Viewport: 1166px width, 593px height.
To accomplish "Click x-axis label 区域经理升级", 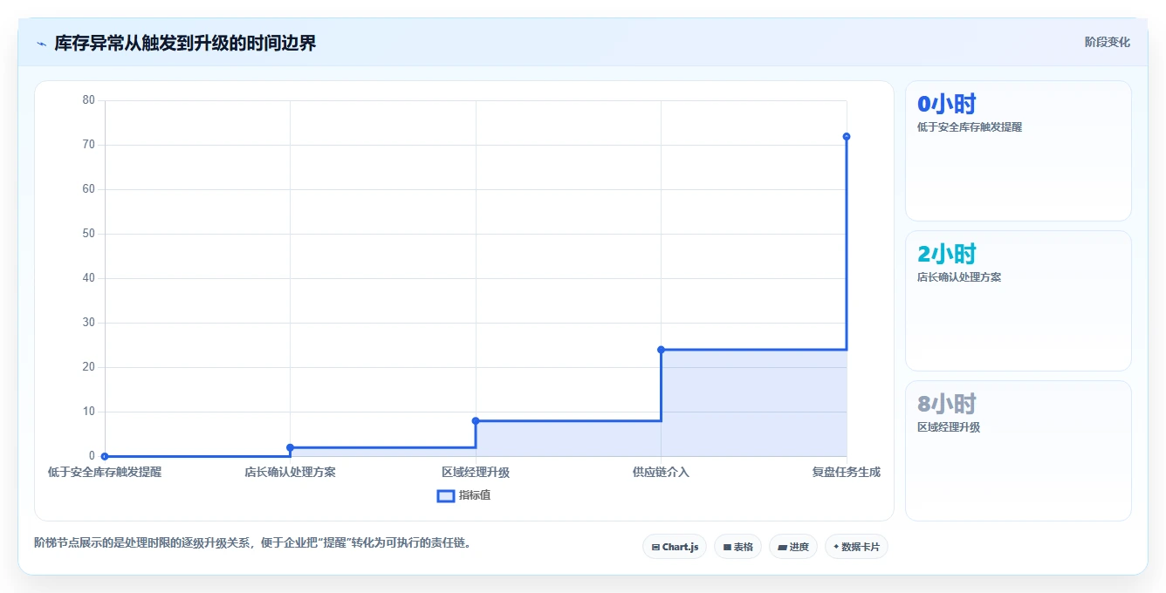I will tap(476, 472).
